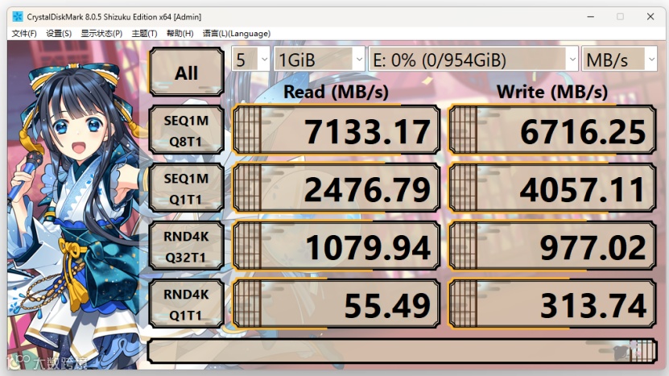Start the SEQ1M Q1T1 test
Image resolution: width=669 pixels, height=376 pixels.
[x=187, y=188]
